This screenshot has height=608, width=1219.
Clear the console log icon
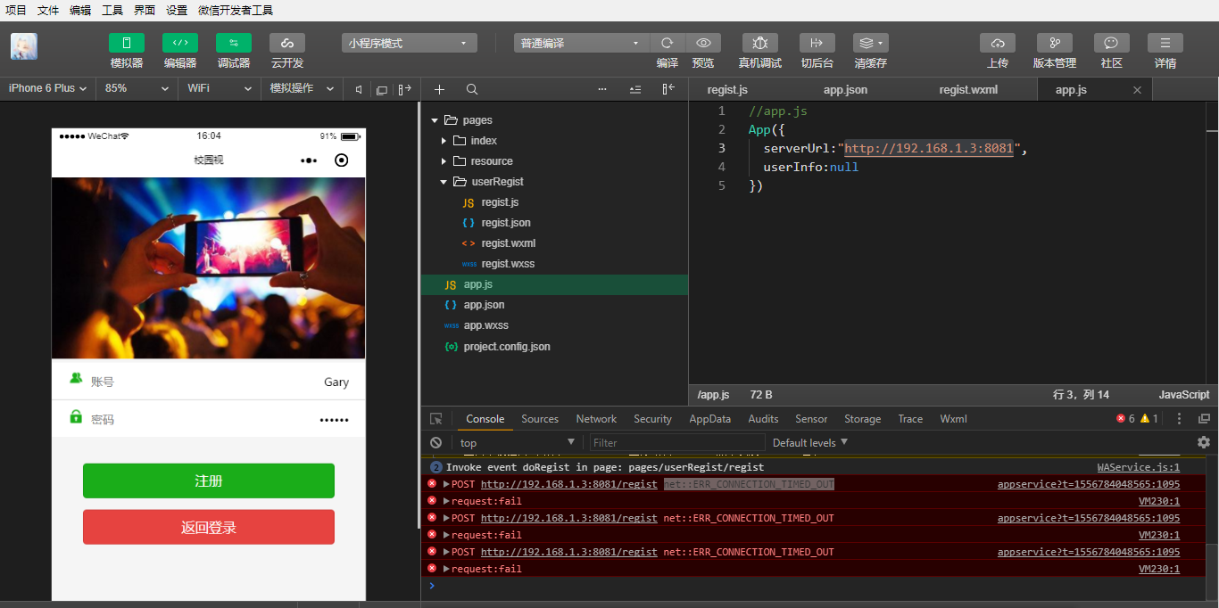click(x=435, y=442)
